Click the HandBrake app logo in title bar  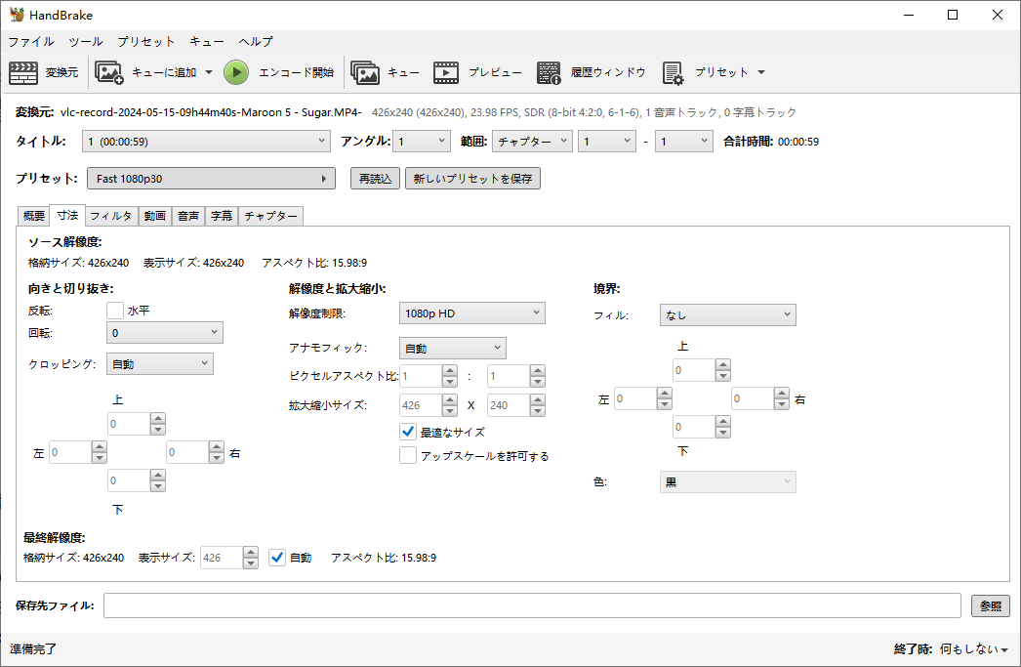(17, 15)
